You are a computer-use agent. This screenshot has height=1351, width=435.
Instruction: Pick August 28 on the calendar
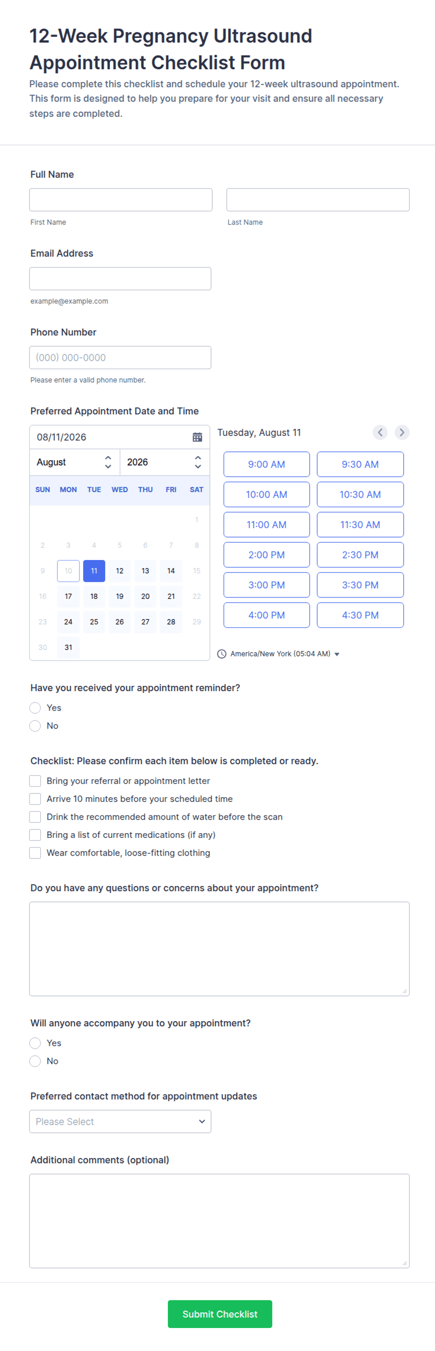tap(171, 622)
